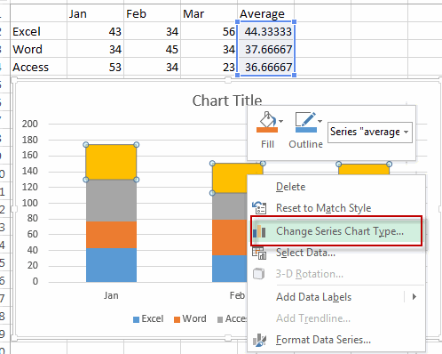Viewport: 442px width, 354px height.
Task: Open the Outline color dropdown arrow
Action: [x=320, y=121]
